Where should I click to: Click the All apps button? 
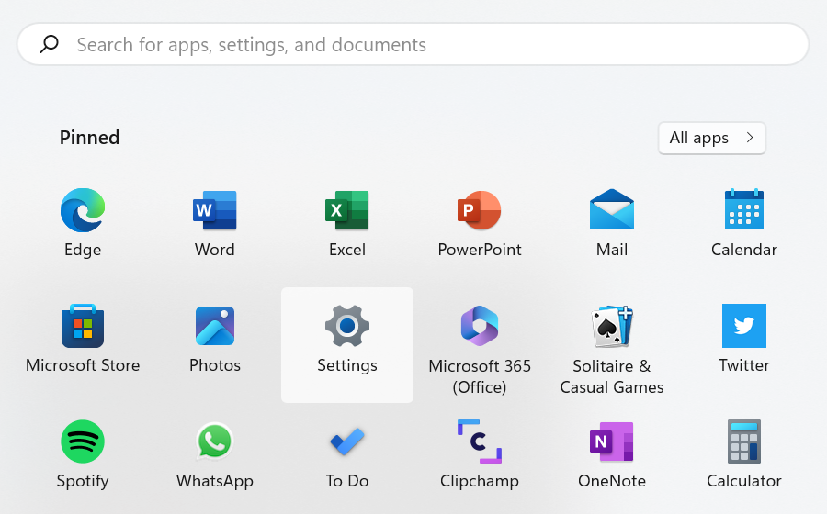click(x=712, y=138)
